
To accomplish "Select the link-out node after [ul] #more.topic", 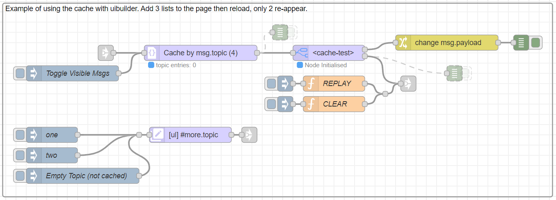I will (x=249, y=135).
